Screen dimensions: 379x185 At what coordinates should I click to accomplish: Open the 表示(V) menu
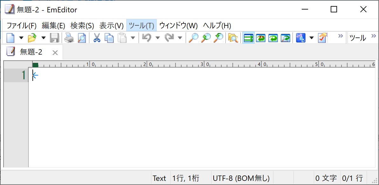coord(111,25)
